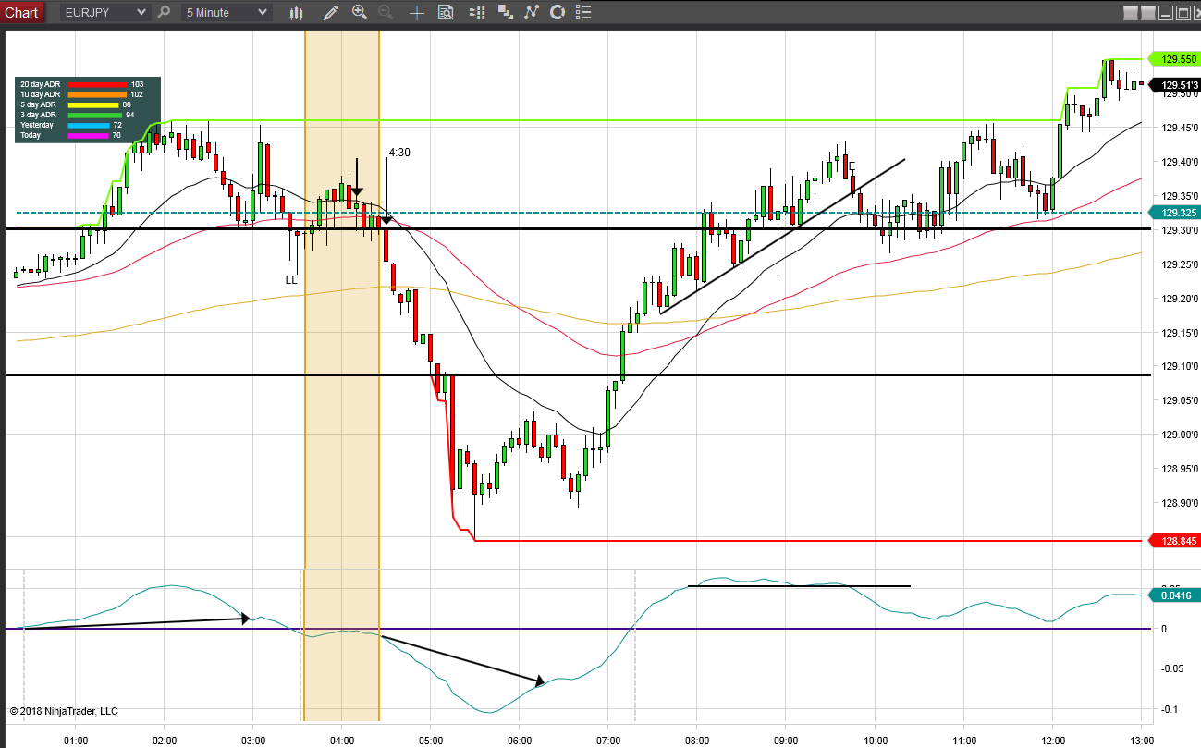This screenshot has width=1201, height=748.
Task: Click the green 129.550 price marker
Action: [1172, 59]
